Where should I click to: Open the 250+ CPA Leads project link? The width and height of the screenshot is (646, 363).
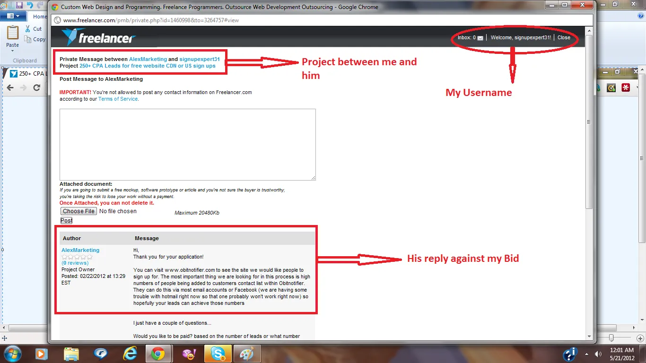[148, 66]
